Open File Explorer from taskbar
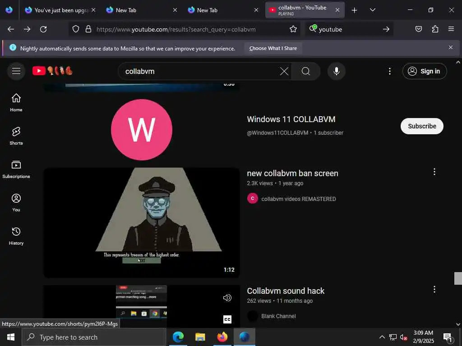This screenshot has height=346, width=462. pos(200,337)
